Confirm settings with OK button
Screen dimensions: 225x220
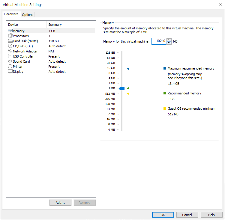(163, 215)
